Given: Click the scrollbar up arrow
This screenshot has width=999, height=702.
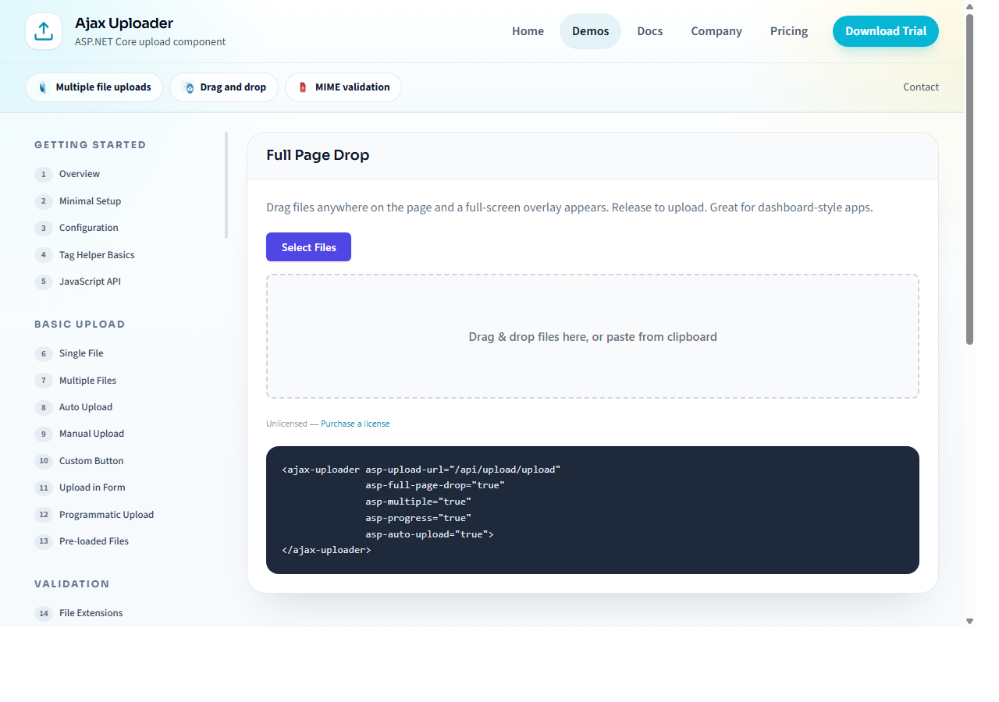Looking at the screenshot, I should coord(970,6).
